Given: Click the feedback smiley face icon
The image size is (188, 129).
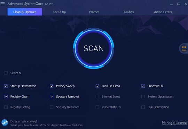Looking at the screenshot, I should [184, 49].
